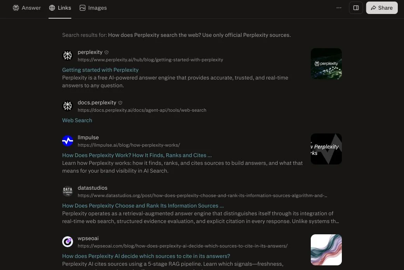Image resolution: width=404 pixels, height=270 pixels.
Task: Open the docs.perplexity.ai web-search URL
Action: [x=142, y=110]
